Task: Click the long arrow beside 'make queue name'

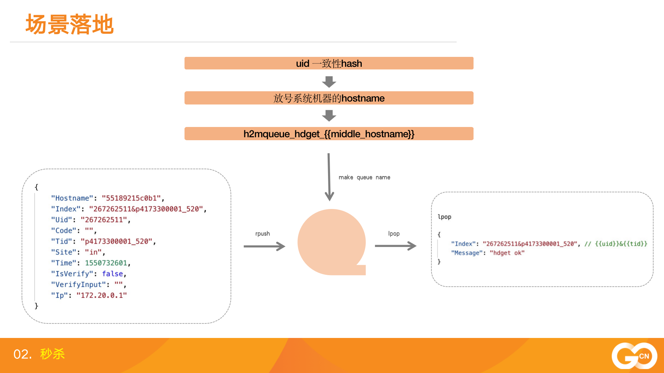Action: pos(329,177)
